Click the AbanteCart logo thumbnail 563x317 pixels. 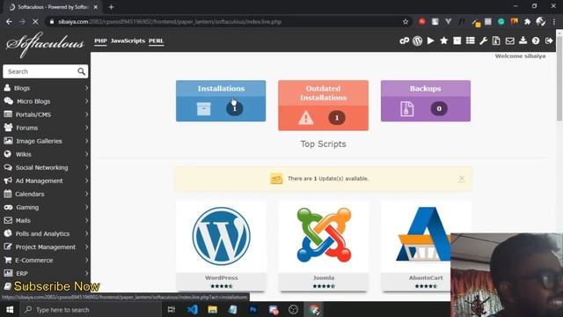tap(423, 233)
